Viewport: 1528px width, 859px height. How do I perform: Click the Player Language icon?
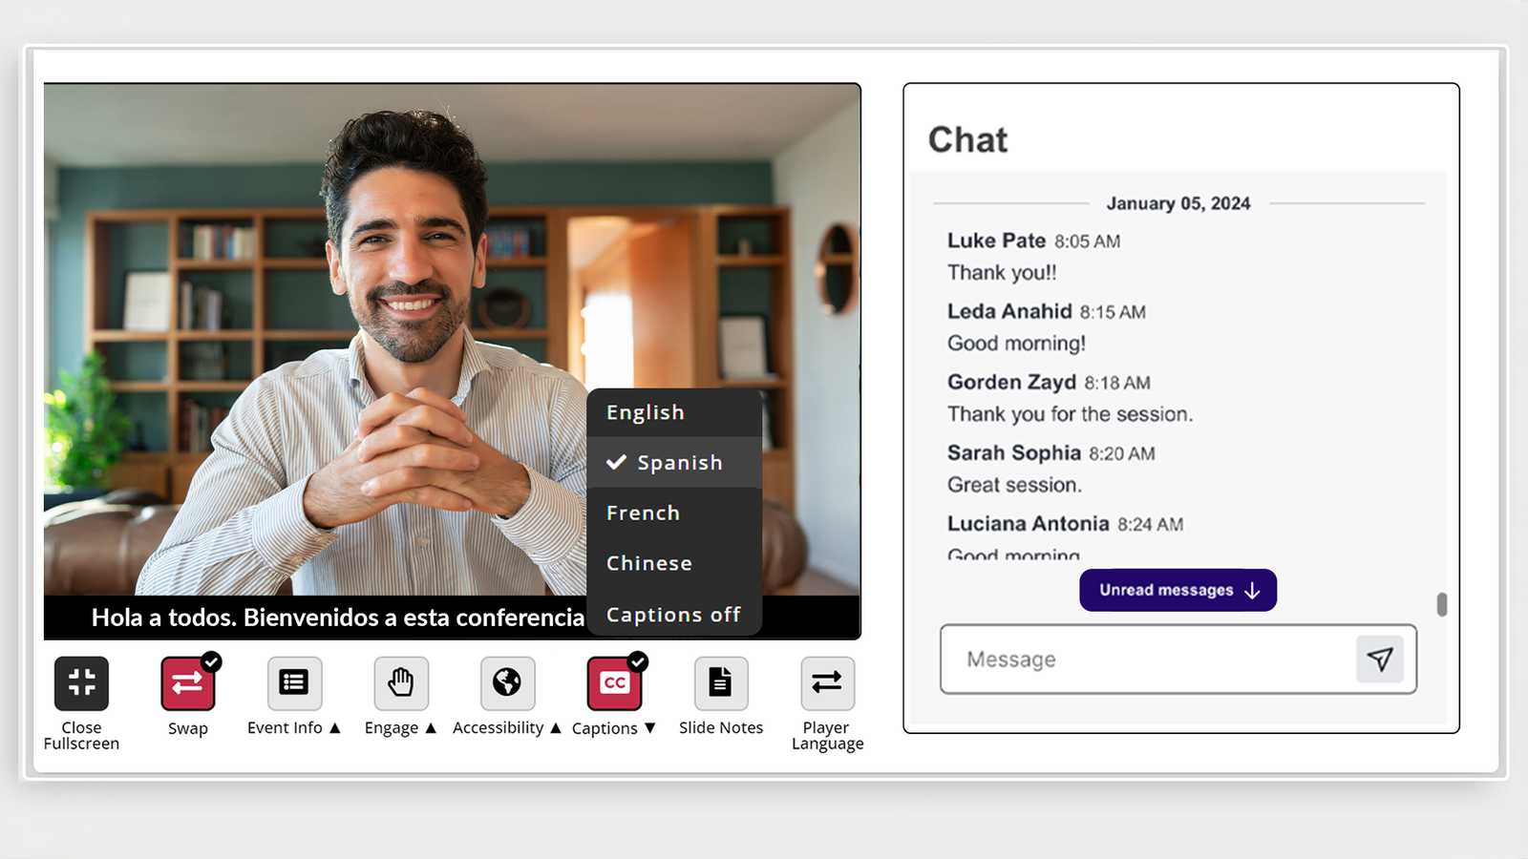[x=826, y=682]
